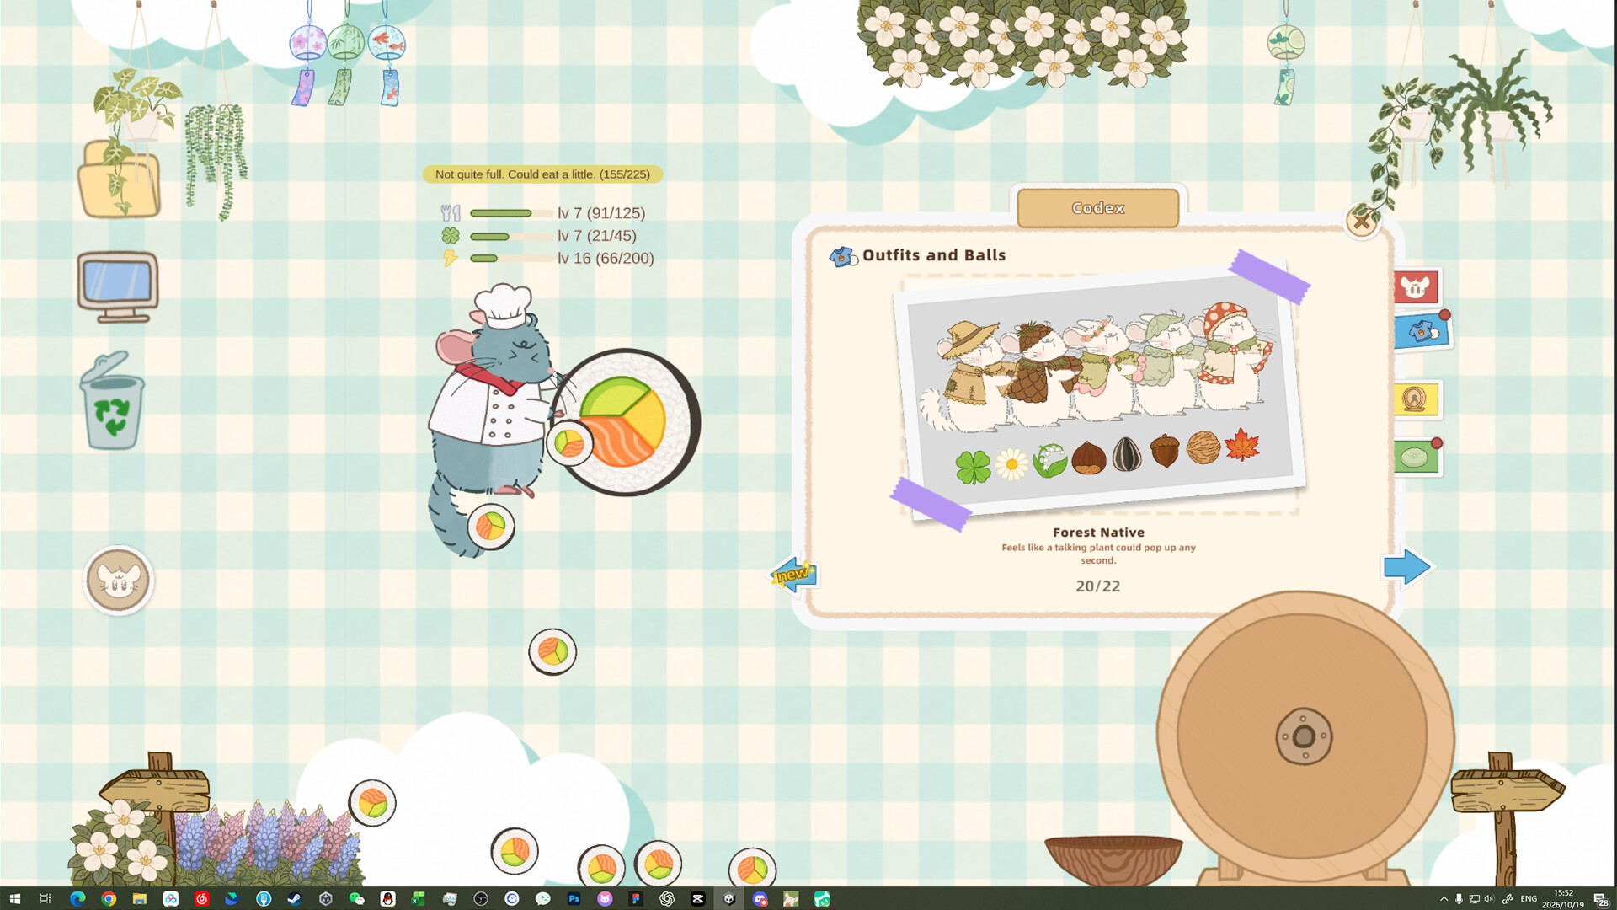Open the computer monitor icon
This screenshot has width=1617, height=910.
tap(118, 286)
